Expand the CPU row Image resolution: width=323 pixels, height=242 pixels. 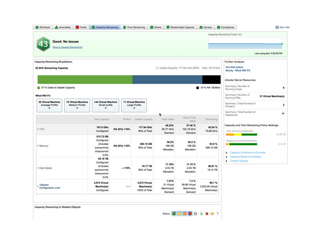tap(38, 129)
